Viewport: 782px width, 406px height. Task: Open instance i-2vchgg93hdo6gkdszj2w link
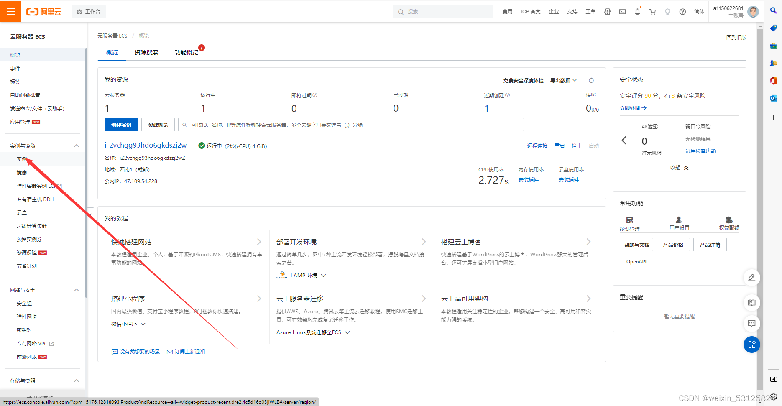(x=146, y=145)
